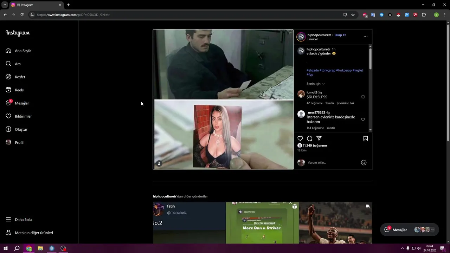Image resolution: width=450 pixels, height=253 pixels.
Task: Go back with browser back arrow
Action: [5, 15]
